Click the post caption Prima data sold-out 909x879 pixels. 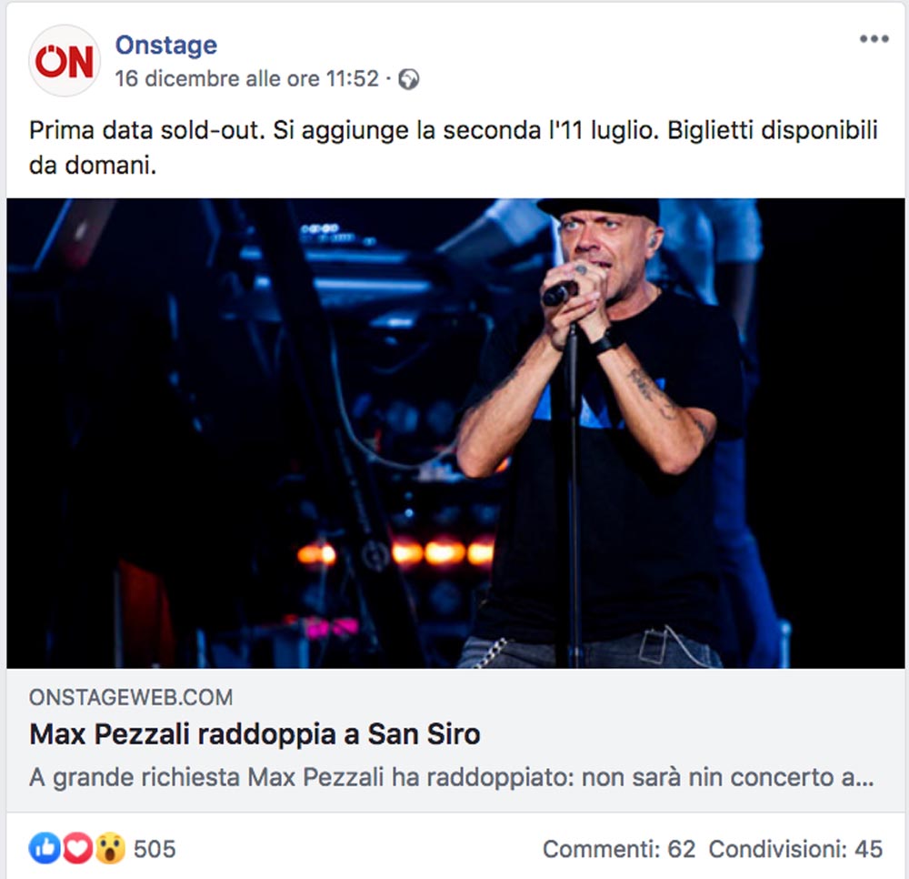454,147
